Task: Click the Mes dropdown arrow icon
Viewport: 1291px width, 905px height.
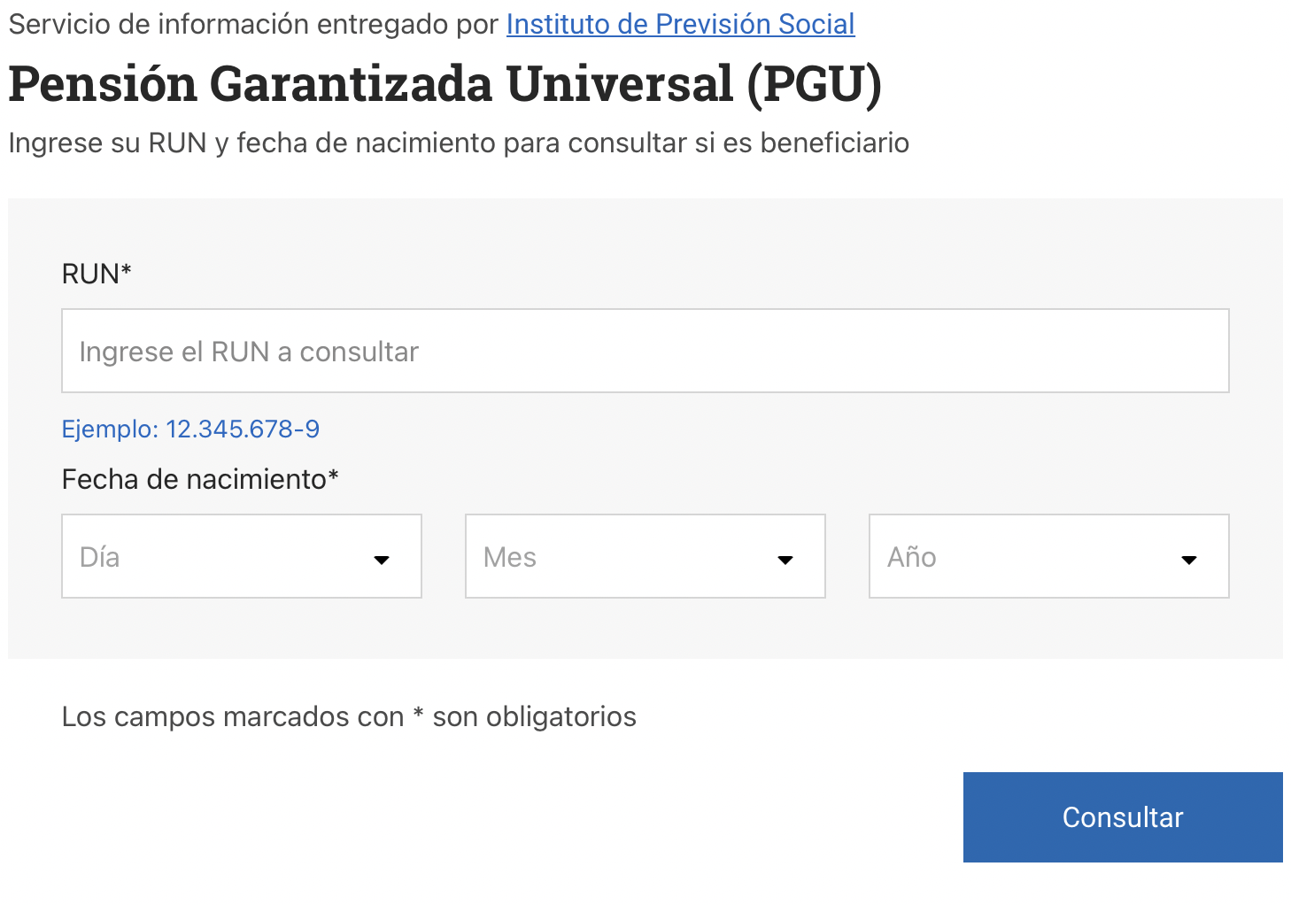Action: pyautogui.click(x=785, y=560)
